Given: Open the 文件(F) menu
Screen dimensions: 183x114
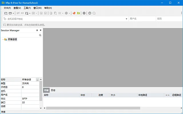Looking at the screenshot, I should (7, 8).
